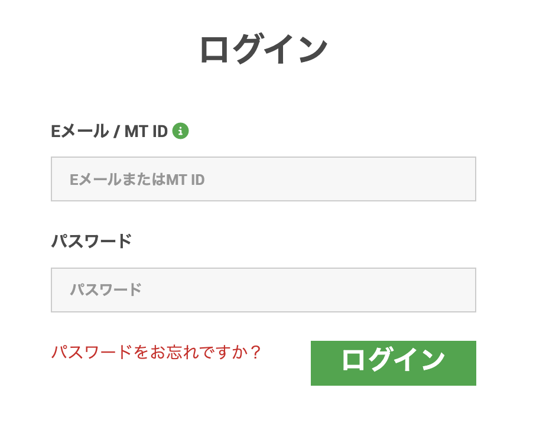Click the green ログイン button

(394, 363)
